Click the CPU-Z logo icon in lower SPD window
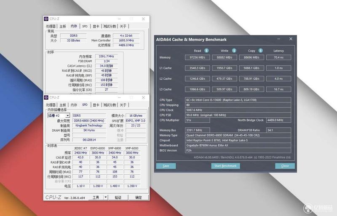Viewport: 337px width, 216px height. [46, 97]
